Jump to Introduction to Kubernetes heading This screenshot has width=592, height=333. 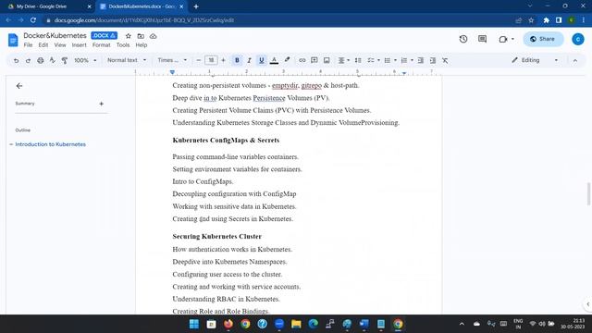tap(50, 144)
